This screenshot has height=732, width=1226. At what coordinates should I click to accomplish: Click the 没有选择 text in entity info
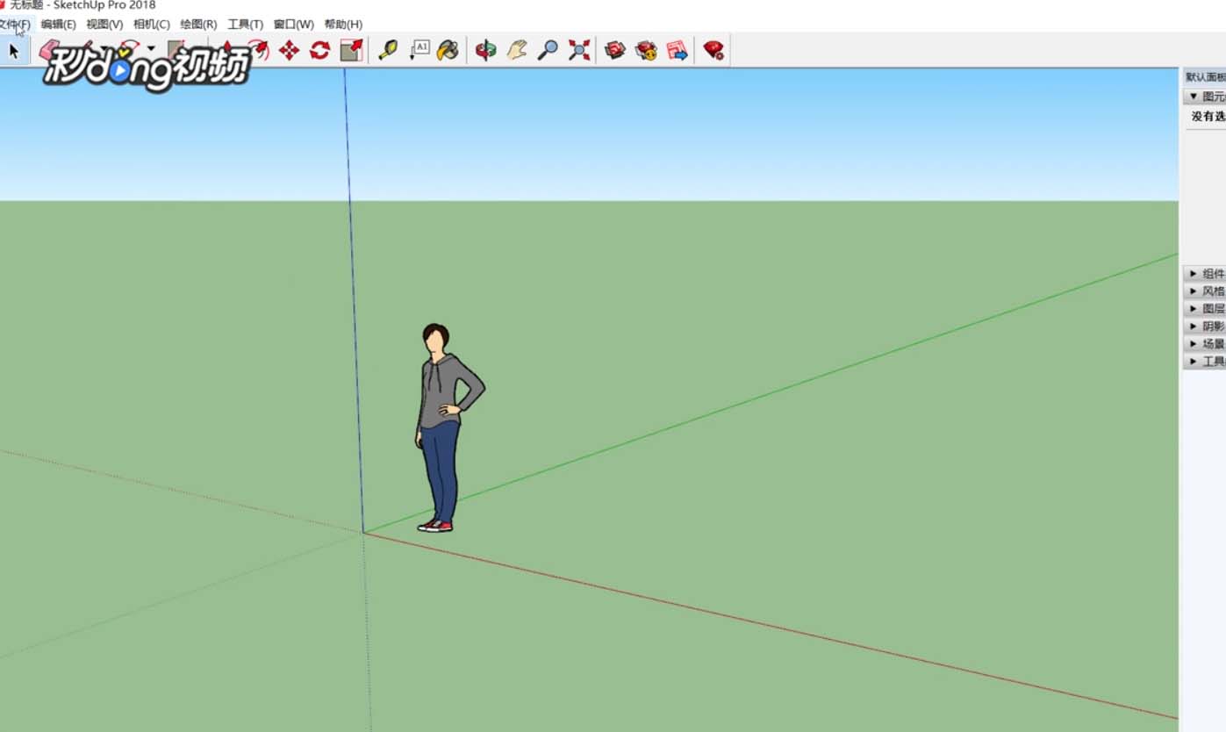click(1208, 117)
